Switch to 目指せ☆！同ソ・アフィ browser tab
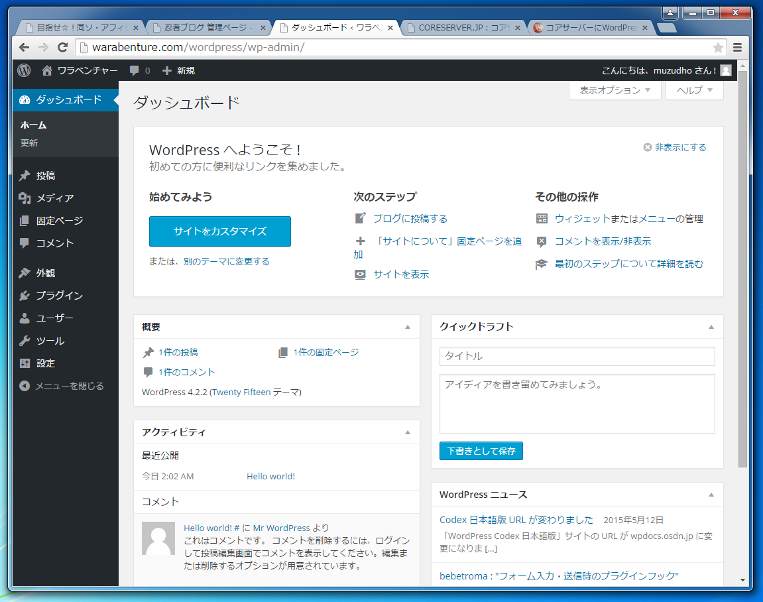The image size is (763, 602). (x=80, y=28)
